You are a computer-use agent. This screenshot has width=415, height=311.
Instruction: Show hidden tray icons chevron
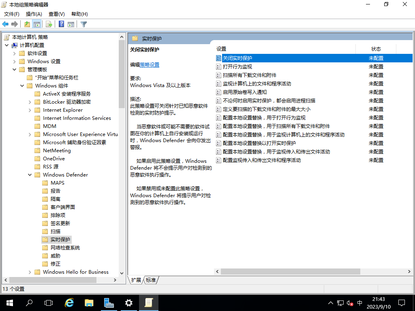point(331,303)
